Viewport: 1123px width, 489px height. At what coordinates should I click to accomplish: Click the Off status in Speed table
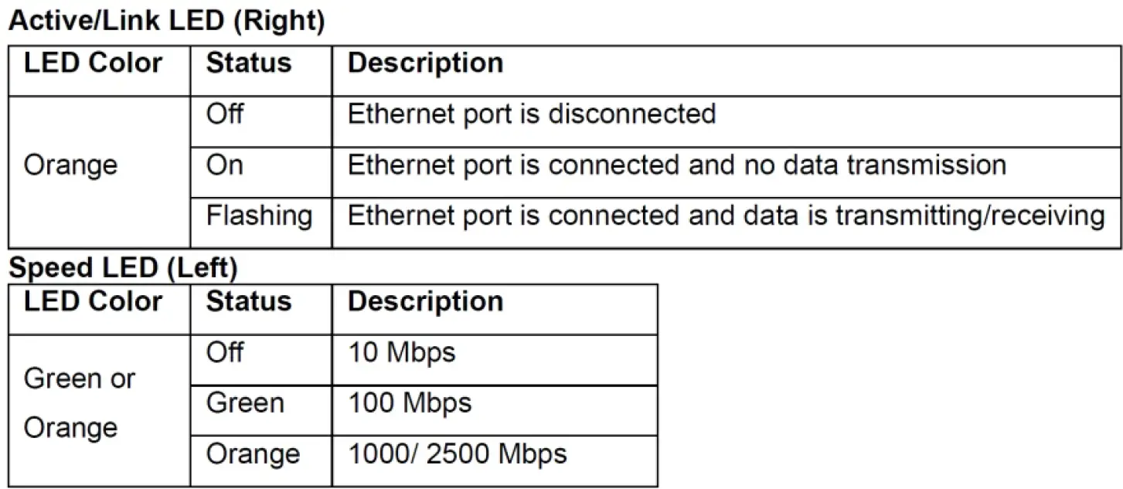(x=225, y=353)
